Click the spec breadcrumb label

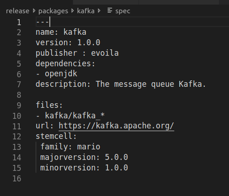click(x=122, y=11)
